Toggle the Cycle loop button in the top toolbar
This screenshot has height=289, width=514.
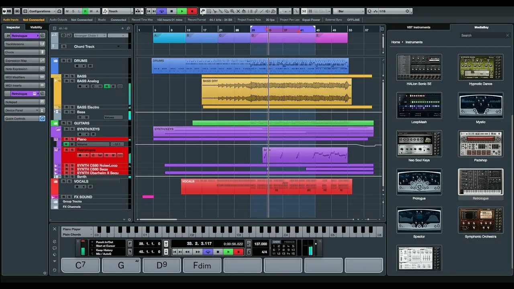(161, 11)
